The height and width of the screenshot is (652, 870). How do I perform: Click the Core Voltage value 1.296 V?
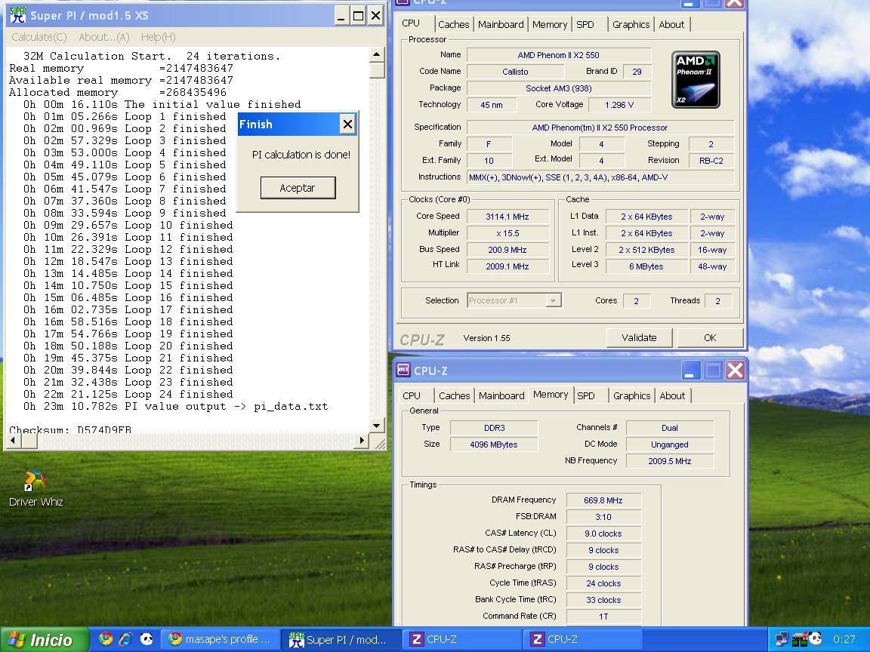point(619,105)
